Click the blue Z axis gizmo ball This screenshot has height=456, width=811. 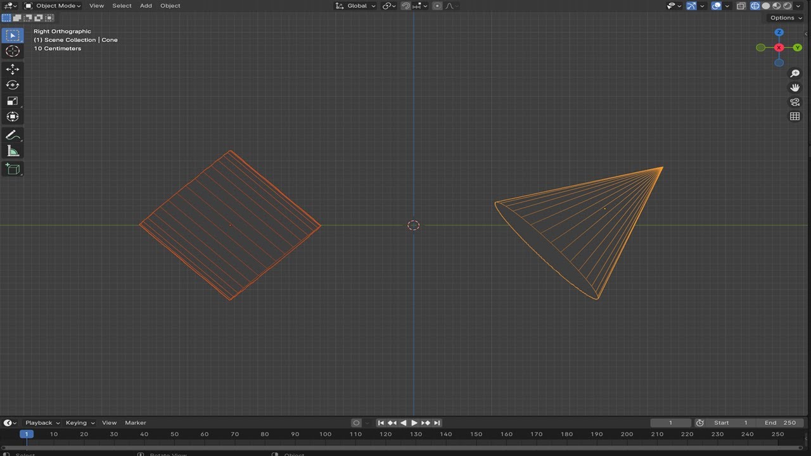tap(779, 32)
